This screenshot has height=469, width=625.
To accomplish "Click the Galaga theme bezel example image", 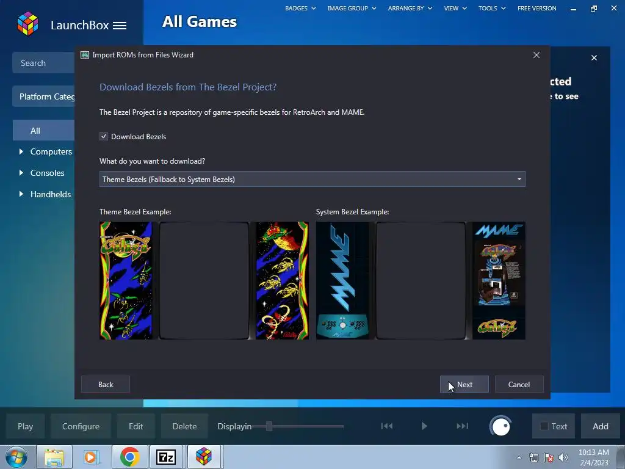I will click(x=204, y=280).
